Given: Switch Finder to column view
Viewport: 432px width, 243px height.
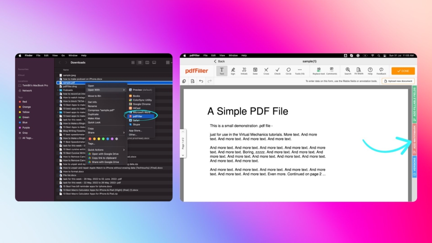Looking at the screenshot, I should click(147, 62).
